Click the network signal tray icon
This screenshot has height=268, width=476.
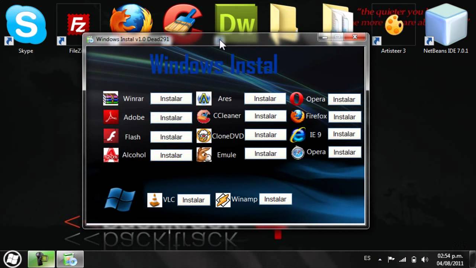[x=402, y=259]
